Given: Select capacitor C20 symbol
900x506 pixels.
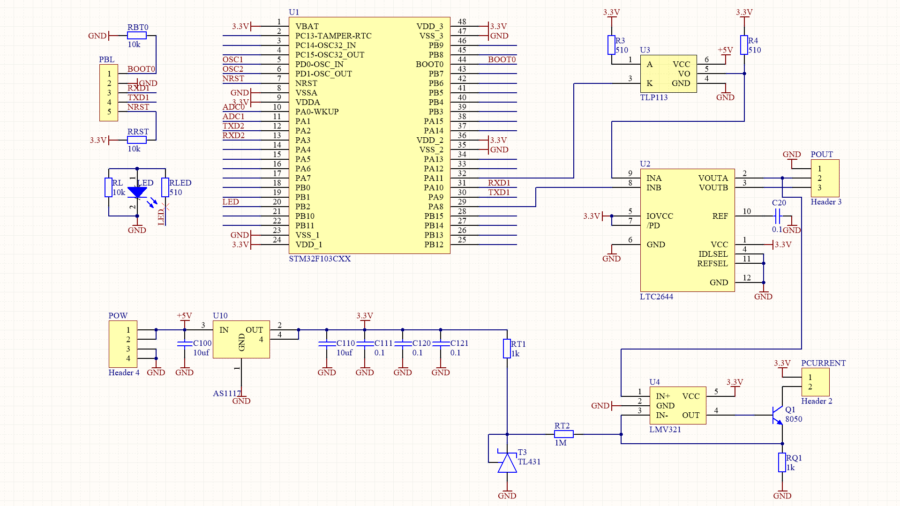Looking at the screenshot, I should pyautogui.click(x=777, y=216).
